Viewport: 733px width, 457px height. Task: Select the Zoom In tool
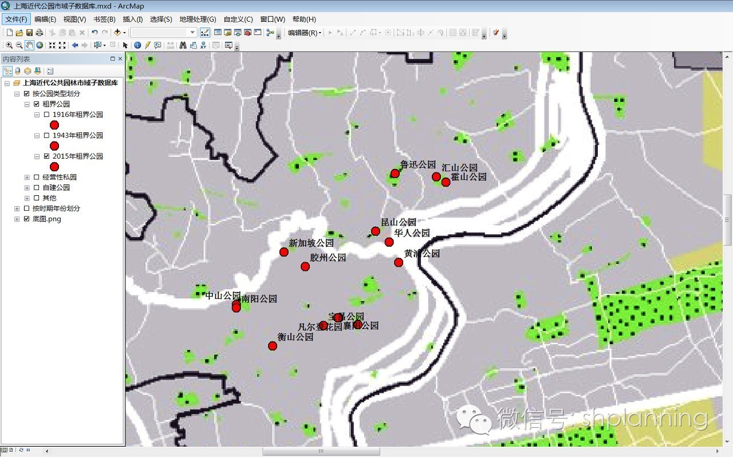(x=9, y=45)
